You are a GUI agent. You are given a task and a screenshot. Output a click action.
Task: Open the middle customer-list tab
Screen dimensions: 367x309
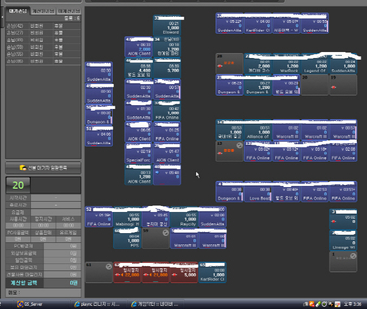[x=43, y=11]
